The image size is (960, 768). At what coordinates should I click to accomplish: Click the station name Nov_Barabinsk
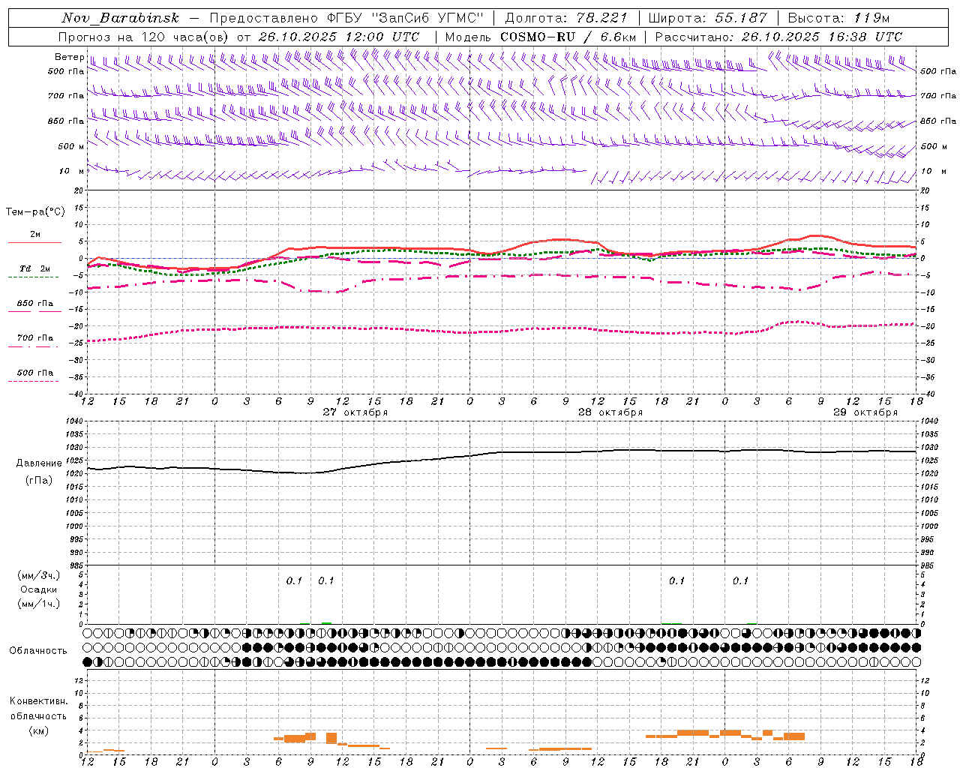(121, 18)
